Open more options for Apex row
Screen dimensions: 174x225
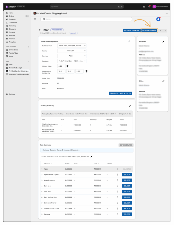click(x=118, y=169)
